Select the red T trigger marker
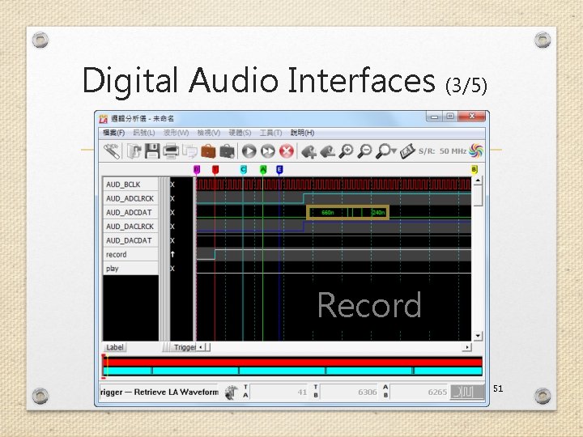The width and height of the screenshot is (583, 437). [x=215, y=170]
